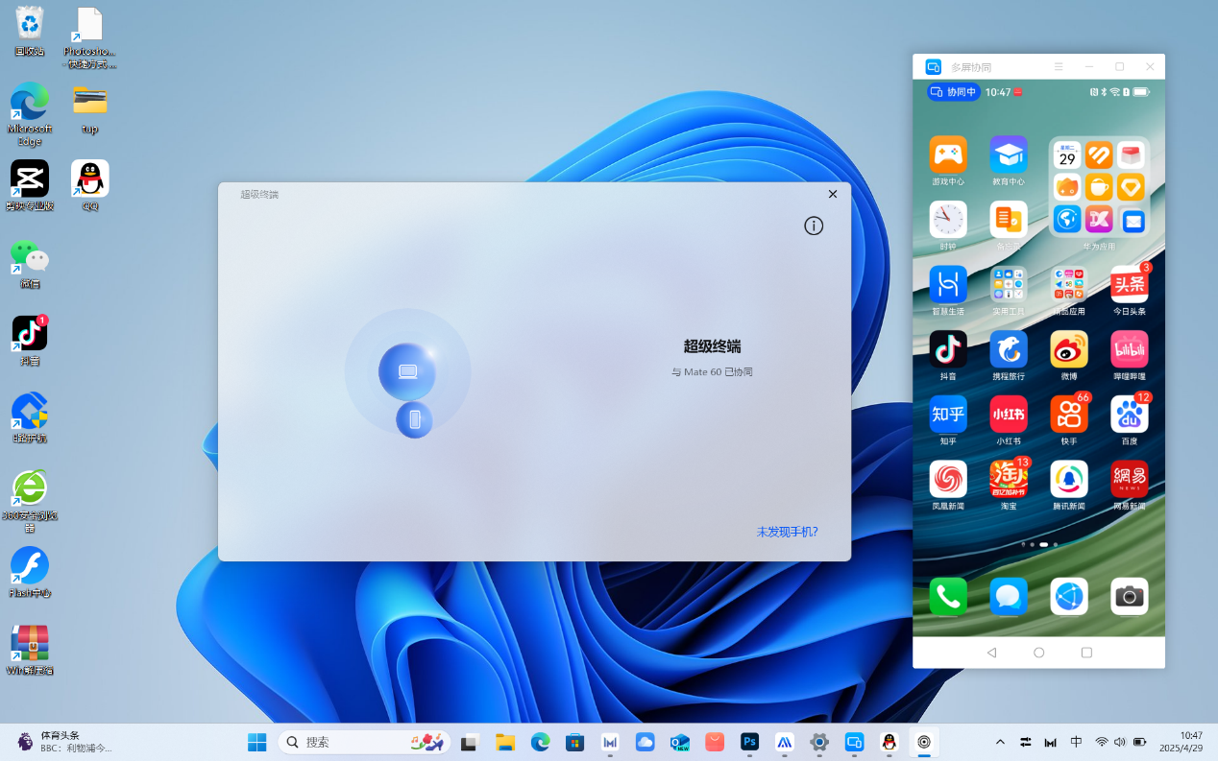The image size is (1218, 761).
Task: Click the 未发现手机? link
Action: 787,532
